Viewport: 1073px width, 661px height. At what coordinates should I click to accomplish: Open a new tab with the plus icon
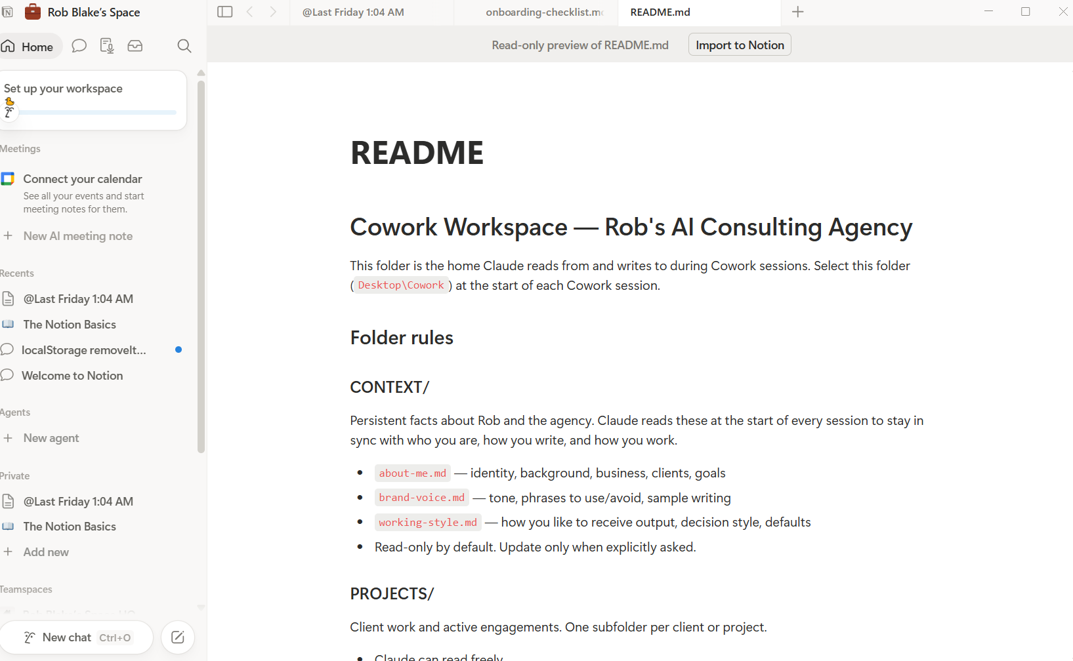point(798,12)
